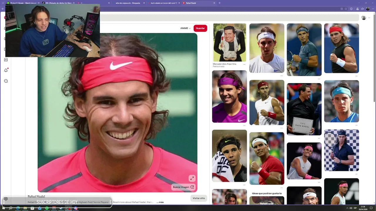Image resolution: width=376 pixels, height=211 pixels.
Task: Open Windows taskbar search magnifier
Action: [x=11, y=208]
